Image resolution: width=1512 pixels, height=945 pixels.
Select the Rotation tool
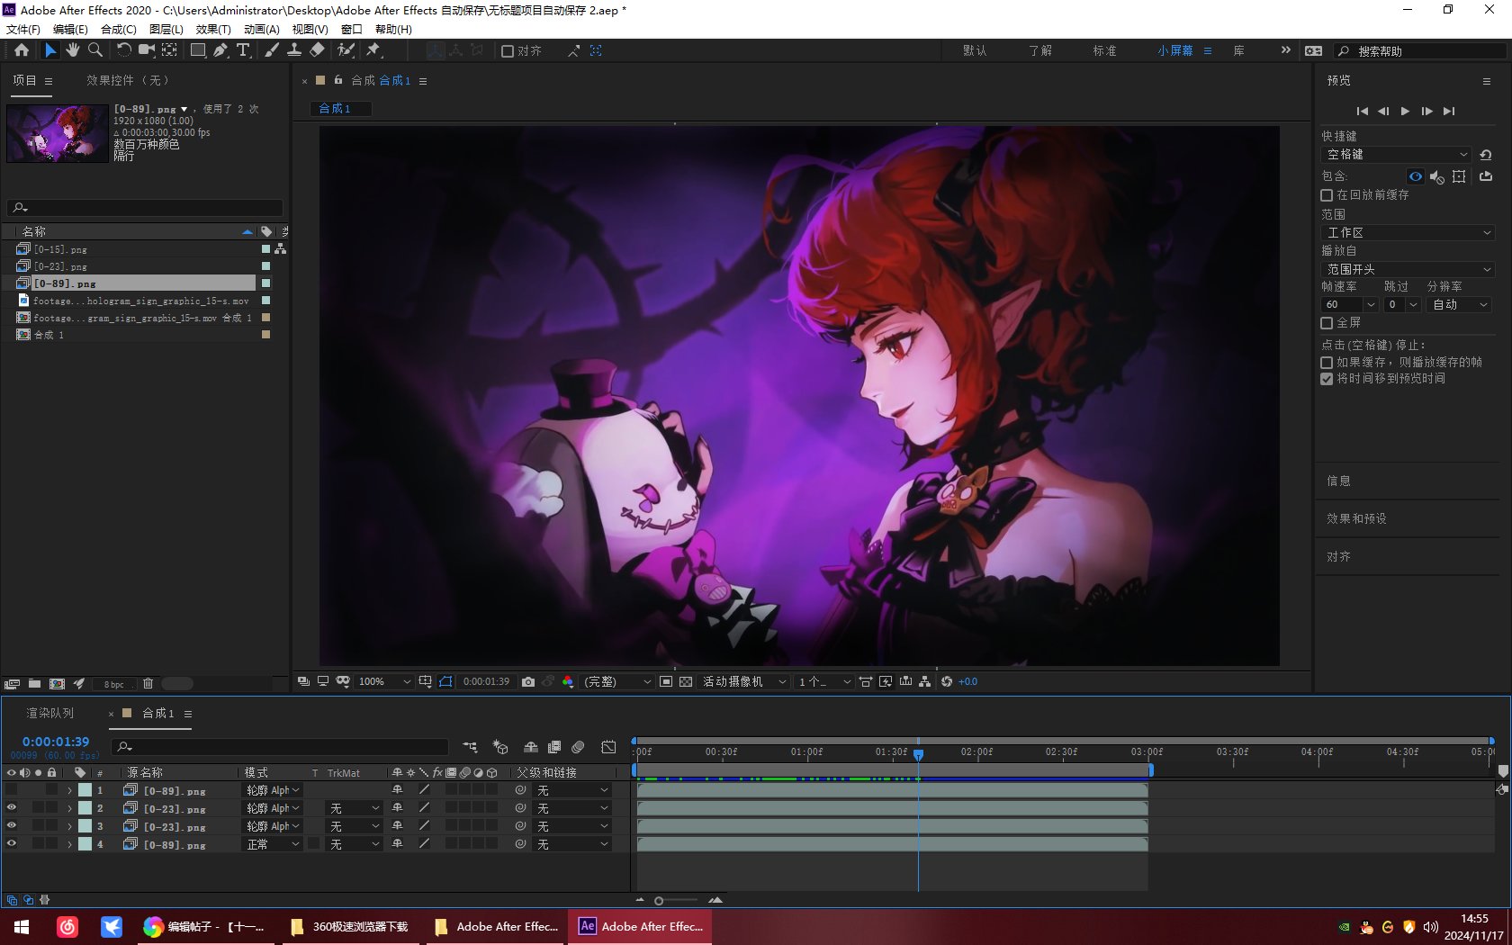coord(124,50)
